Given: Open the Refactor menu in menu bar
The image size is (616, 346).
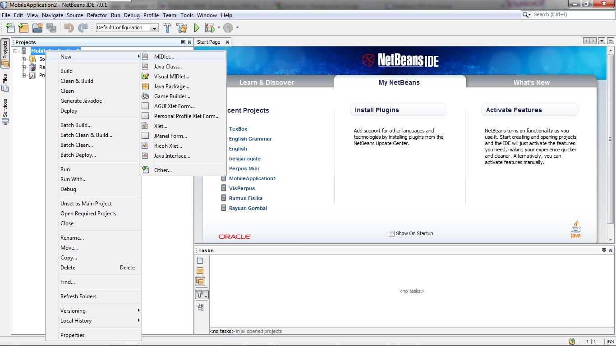Looking at the screenshot, I should point(97,15).
